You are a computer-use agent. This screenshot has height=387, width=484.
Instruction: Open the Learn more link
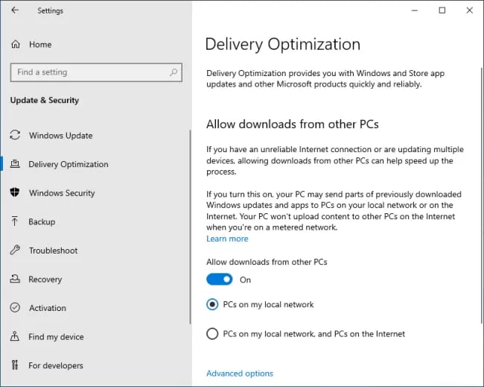[227, 239]
